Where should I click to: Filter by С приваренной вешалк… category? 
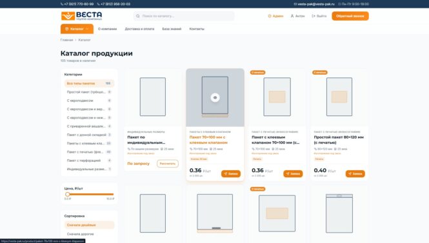pos(89,126)
